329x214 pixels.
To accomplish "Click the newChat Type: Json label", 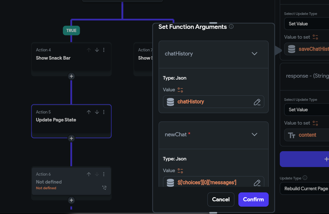I will click(x=175, y=159).
